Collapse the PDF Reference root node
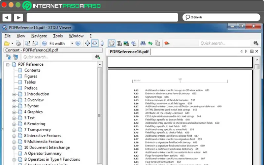 (8, 65)
